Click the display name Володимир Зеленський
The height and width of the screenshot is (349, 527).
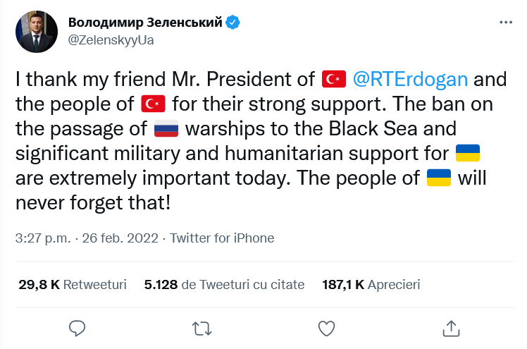coord(145,23)
